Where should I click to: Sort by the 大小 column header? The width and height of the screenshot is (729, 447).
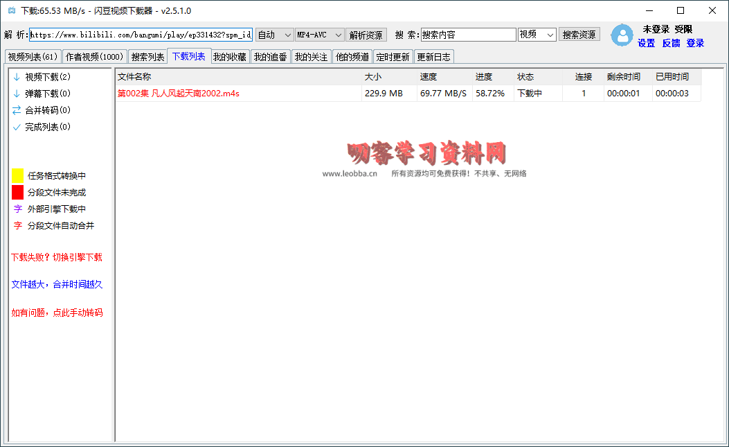(389, 77)
